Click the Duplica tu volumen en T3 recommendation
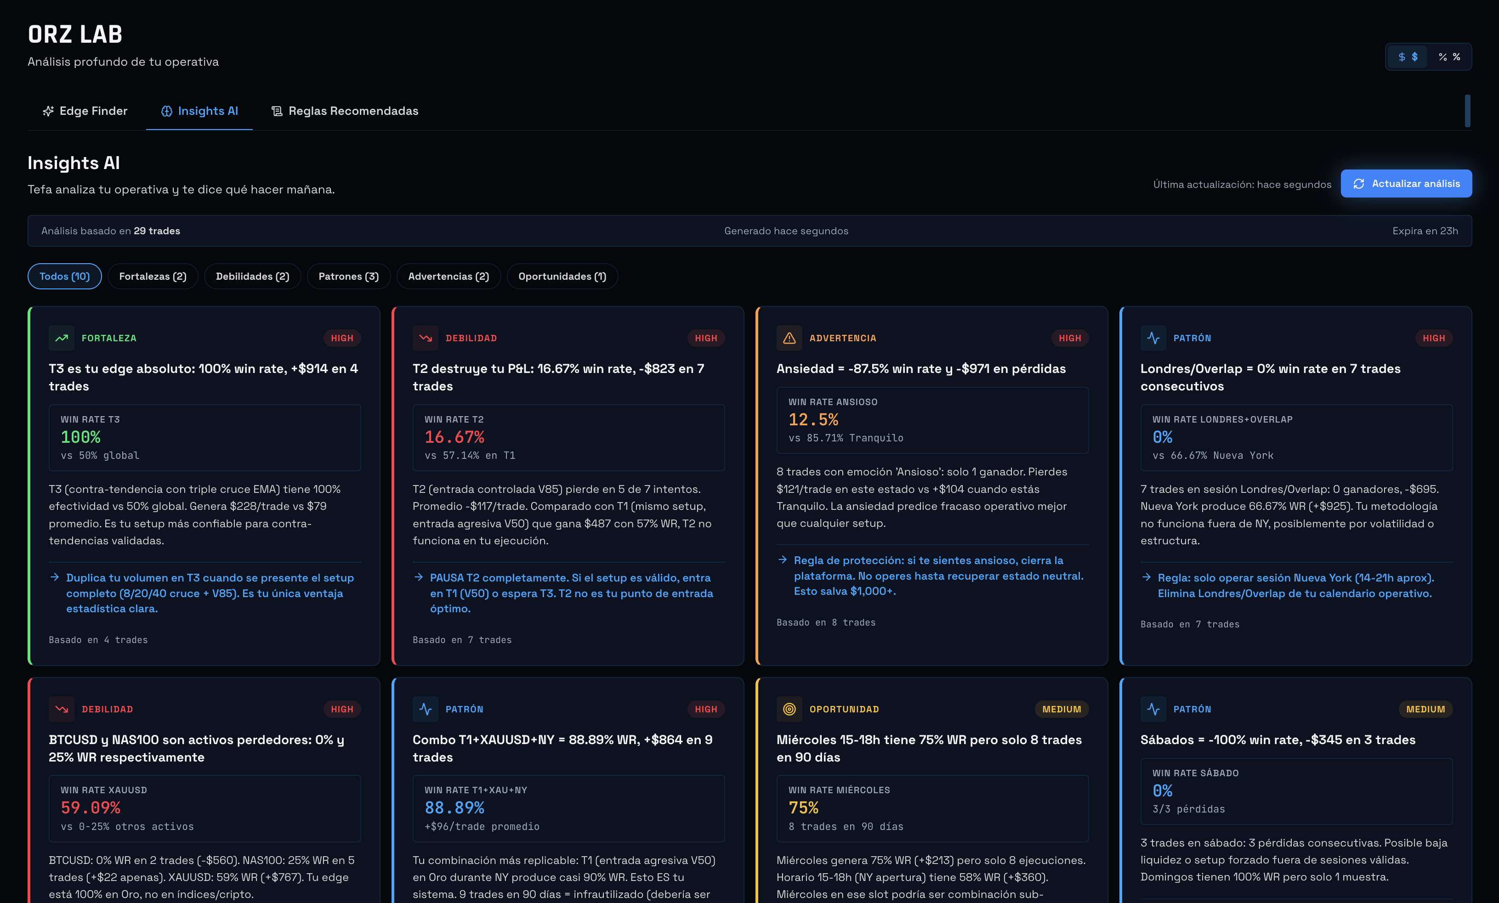Screen dimensions: 1499x903 [x=210, y=593]
